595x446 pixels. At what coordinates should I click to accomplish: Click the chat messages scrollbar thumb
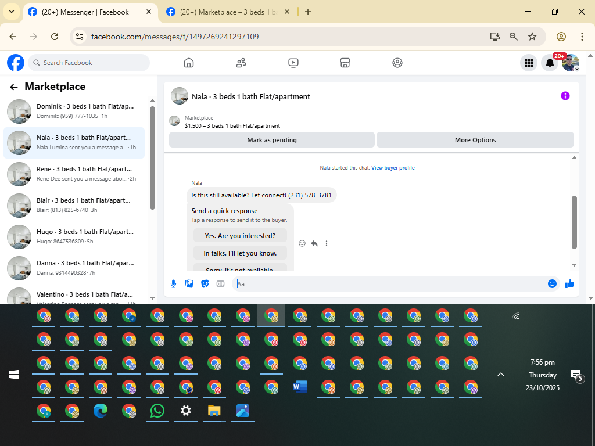tap(574, 222)
